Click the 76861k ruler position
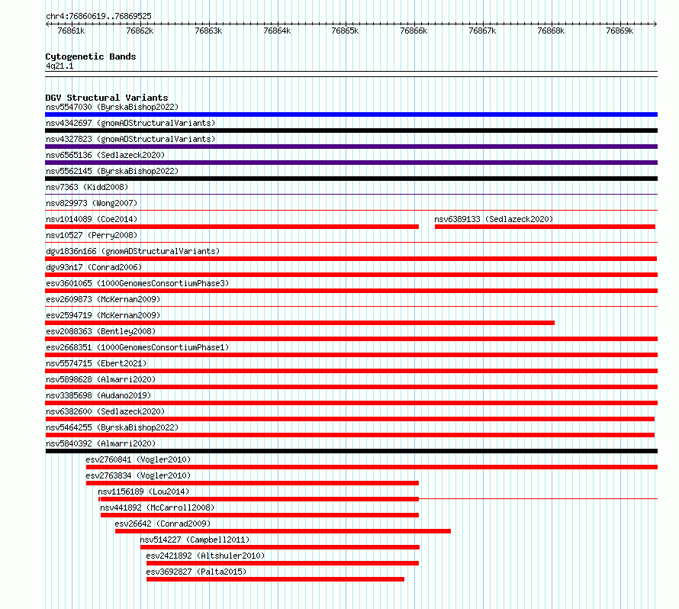Screen dimensions: 679x609 tap(71, 31)
